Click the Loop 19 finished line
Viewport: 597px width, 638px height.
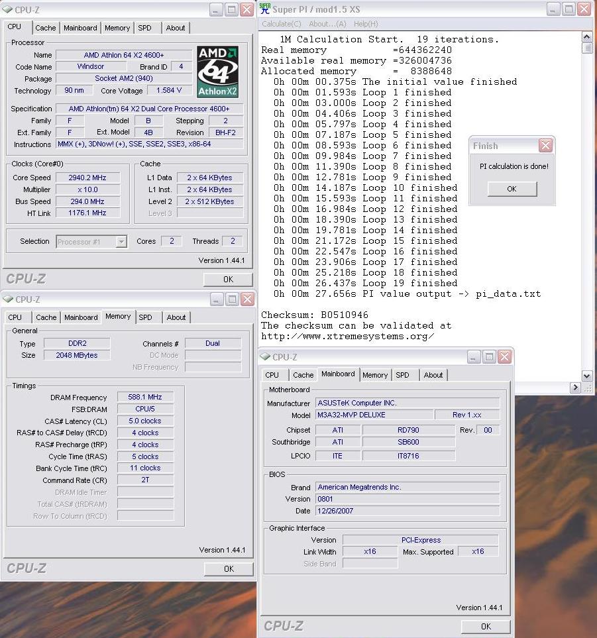(x=366, y=283)
